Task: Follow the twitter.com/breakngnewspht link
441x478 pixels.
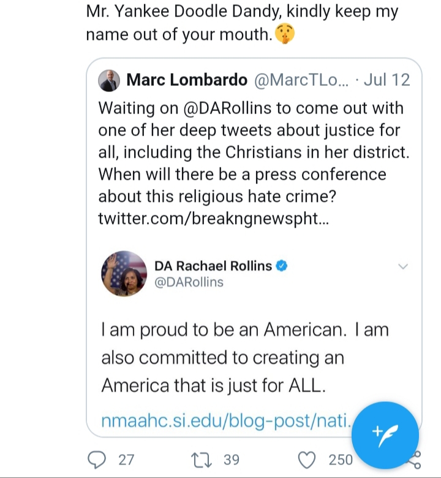Action: 214,219
